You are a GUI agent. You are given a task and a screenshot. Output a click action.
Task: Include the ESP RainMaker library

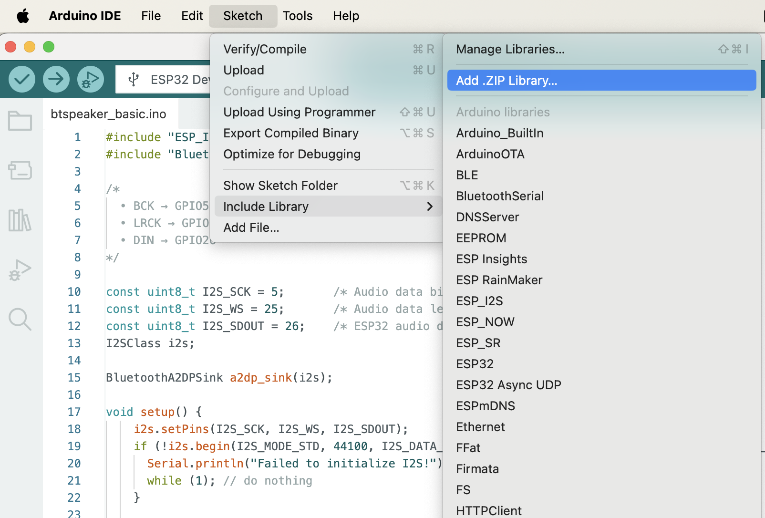coord(602,280)
